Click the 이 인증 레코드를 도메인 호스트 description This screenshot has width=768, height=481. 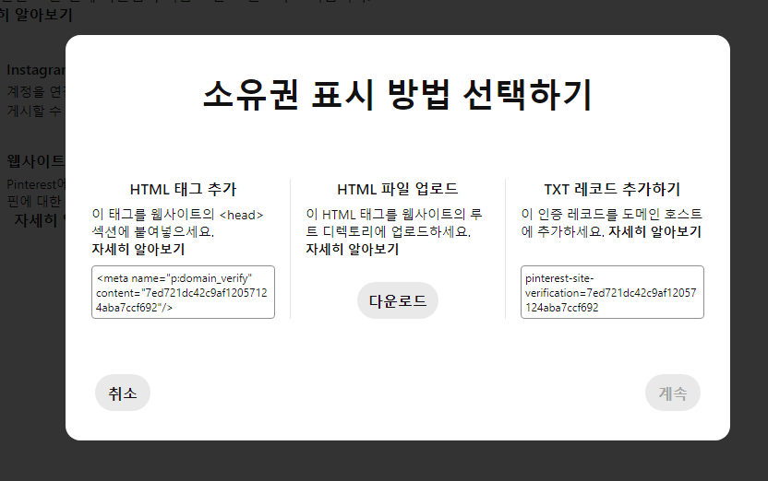pyautogui.click(x=611, y=223)
